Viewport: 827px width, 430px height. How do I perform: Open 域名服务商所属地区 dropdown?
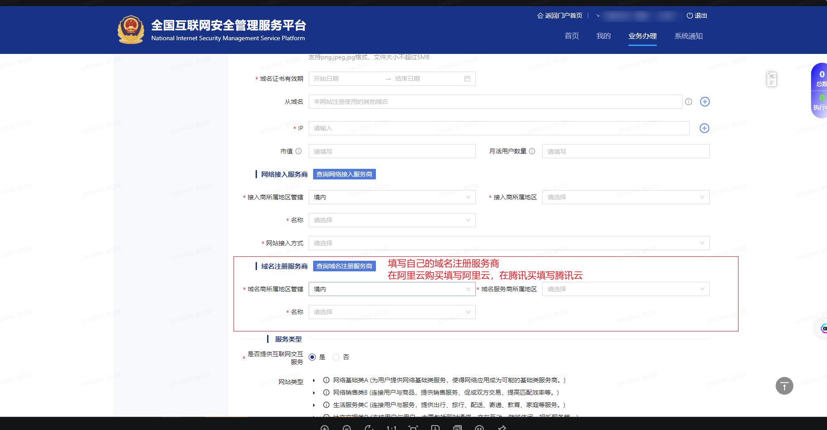tap(625, 289)
